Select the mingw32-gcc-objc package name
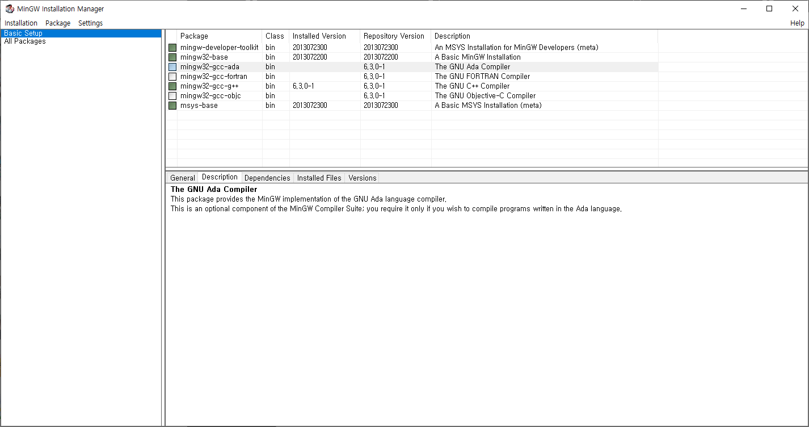Screen dimensions: 809x427 (x=211, y=96)
